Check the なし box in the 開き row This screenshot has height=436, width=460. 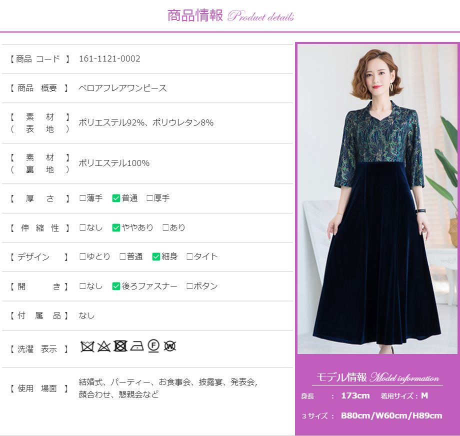(x=82, y=286)
